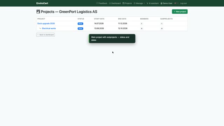This screenshot has width=224, height=126.
Task: Click the New project button
Action: pos(180,12)
